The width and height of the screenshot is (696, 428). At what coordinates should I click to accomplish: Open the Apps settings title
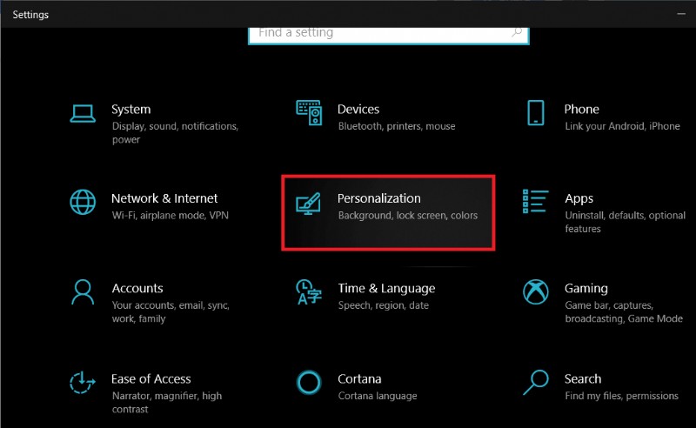coord(579,198)
